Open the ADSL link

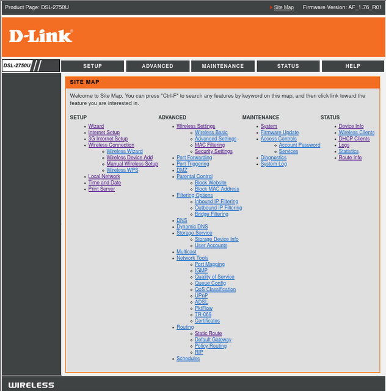pos(201,302)
